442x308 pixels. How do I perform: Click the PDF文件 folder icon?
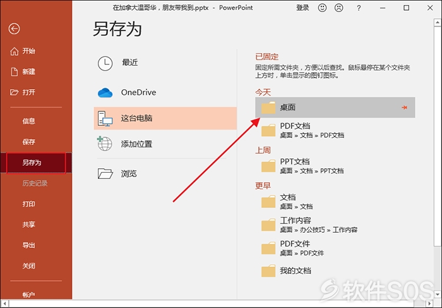268,248
